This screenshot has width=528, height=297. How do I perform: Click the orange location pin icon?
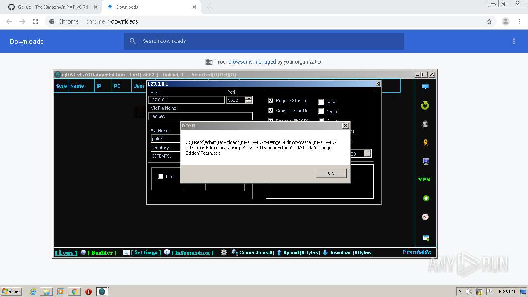point(426,143)
